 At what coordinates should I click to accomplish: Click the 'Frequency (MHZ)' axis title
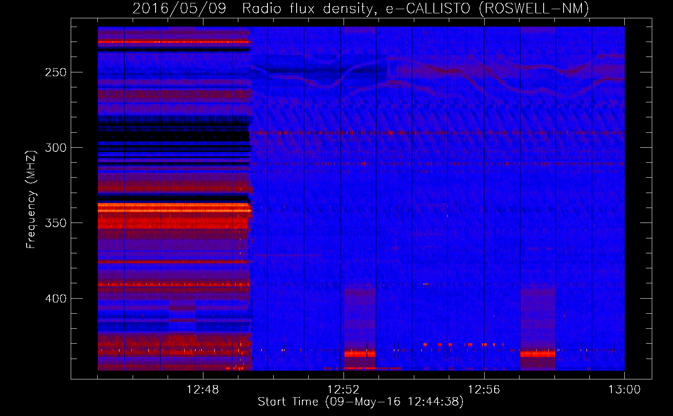[31, 199]
